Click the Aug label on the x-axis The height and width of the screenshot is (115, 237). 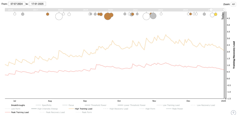pos(50,101)
